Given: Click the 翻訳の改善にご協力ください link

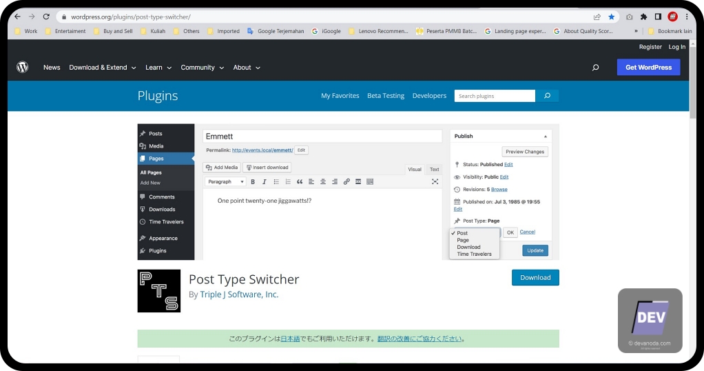Looking at the screenshot, I should [420, 339].
